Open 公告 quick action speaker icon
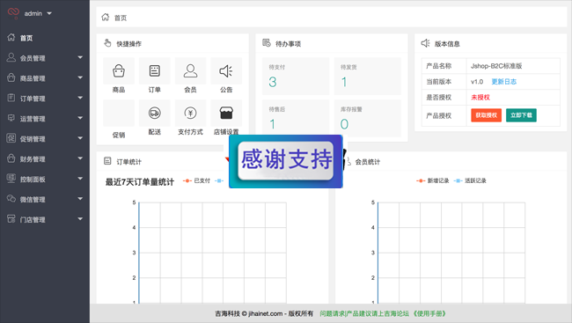Screen dimensions: 572x323 (226, 70)
